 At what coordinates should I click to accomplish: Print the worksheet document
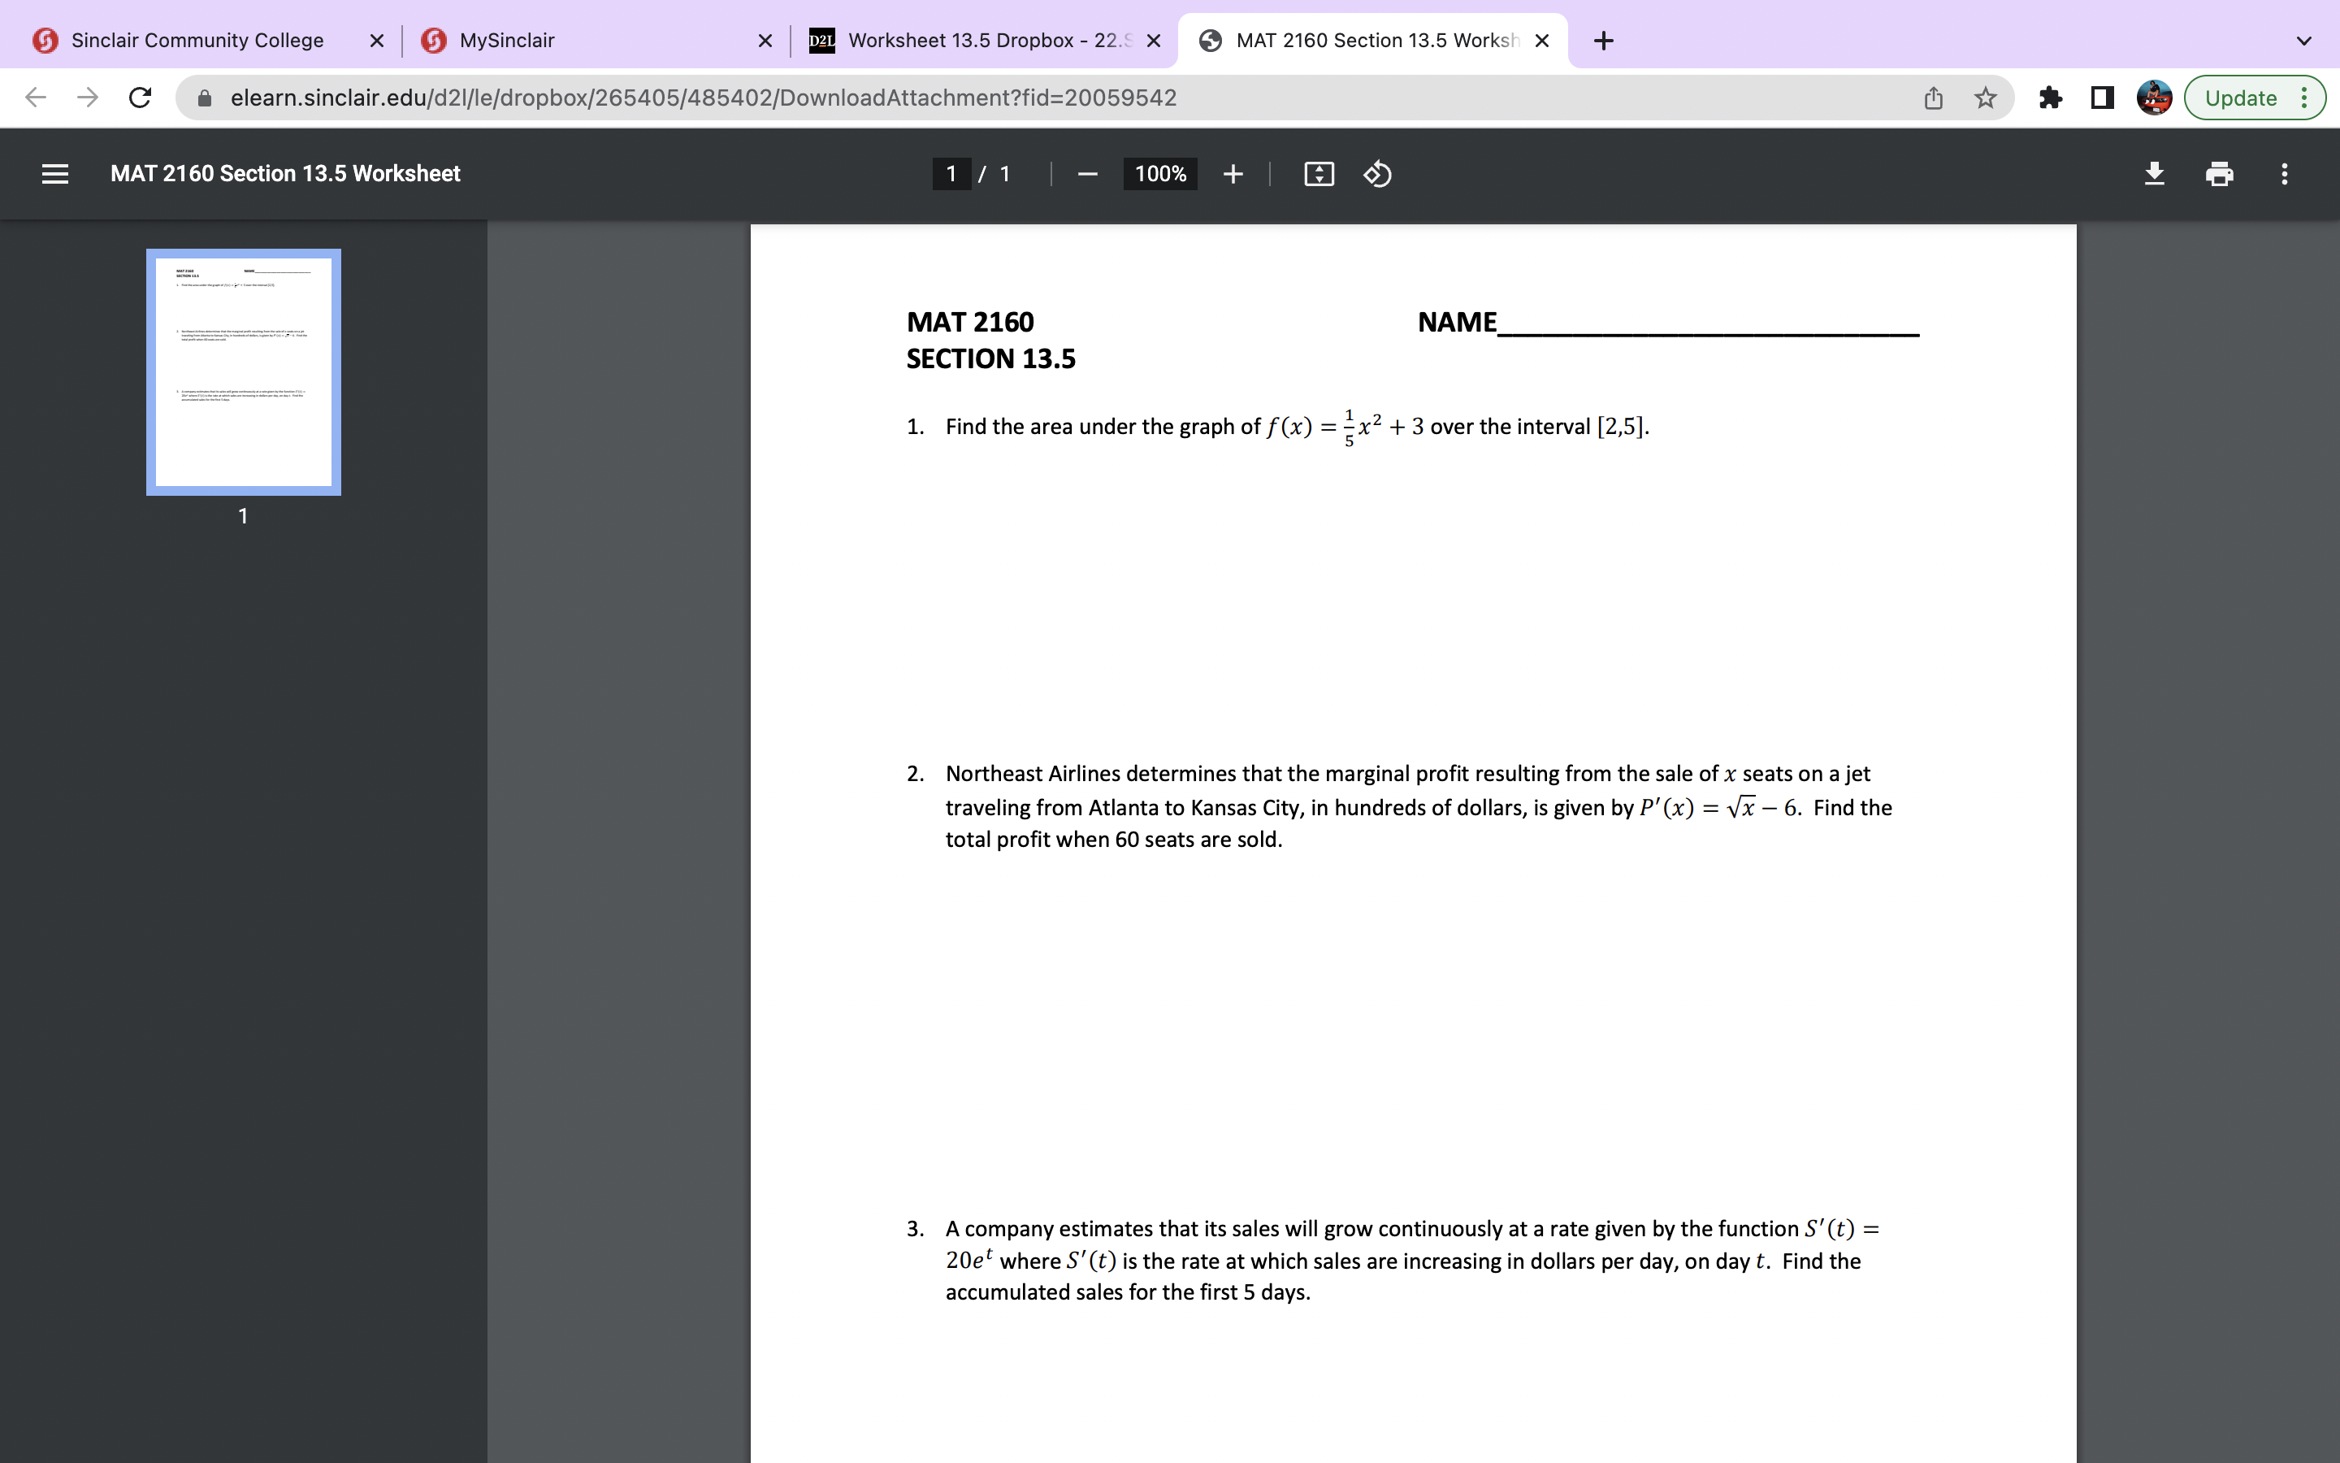click(x=2219, y=174)
